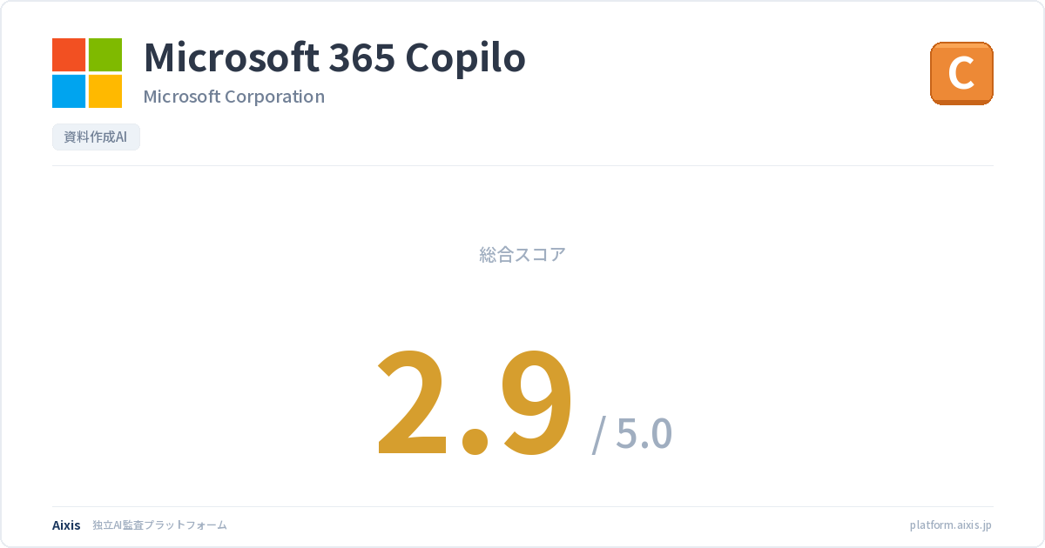Click the blue square of the Microsoft logo
Image resolution: width=1045 pixels, height=548 pixels.
(69, 91)
